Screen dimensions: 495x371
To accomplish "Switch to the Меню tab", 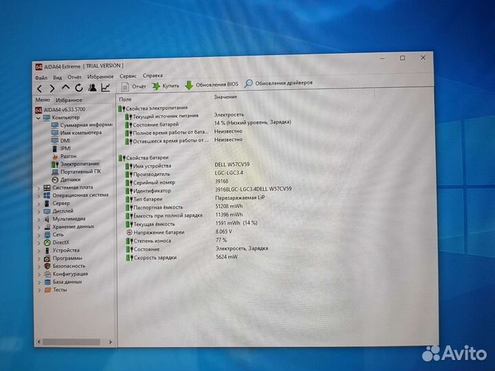I will [43, 100].
